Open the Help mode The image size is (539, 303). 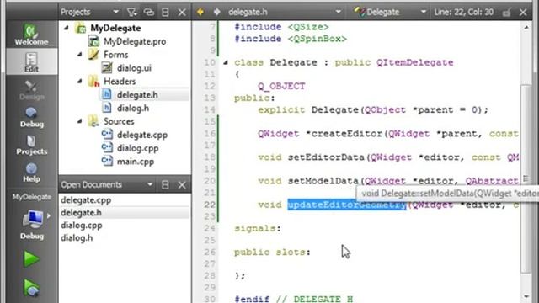pyautogui.click(x=31, y=173)
